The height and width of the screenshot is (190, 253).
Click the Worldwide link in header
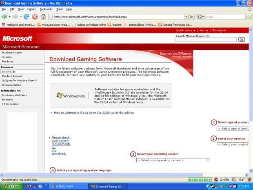tap(219, 30)
